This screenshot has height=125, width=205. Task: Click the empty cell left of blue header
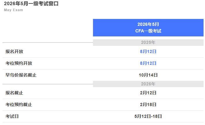(x=48, y=28)
